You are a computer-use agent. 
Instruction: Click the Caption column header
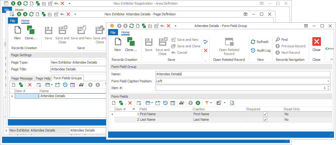[x=219, y=109]
